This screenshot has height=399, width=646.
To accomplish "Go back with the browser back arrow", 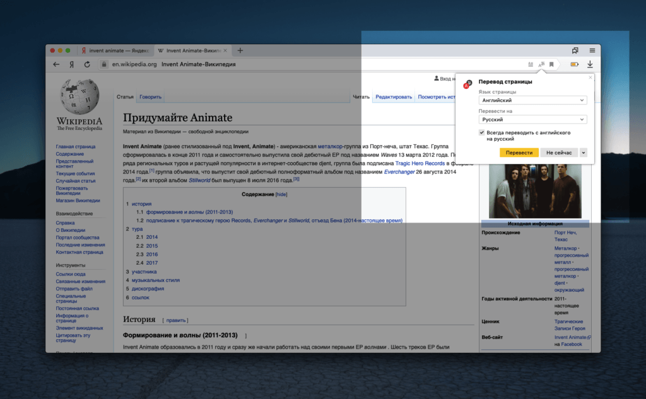I will 56,64.
